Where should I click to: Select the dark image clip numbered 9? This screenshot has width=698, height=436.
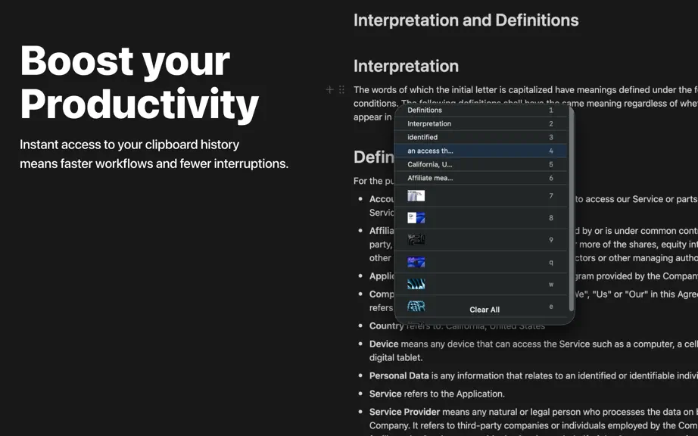pyautogui.click(x=481, y=240)
